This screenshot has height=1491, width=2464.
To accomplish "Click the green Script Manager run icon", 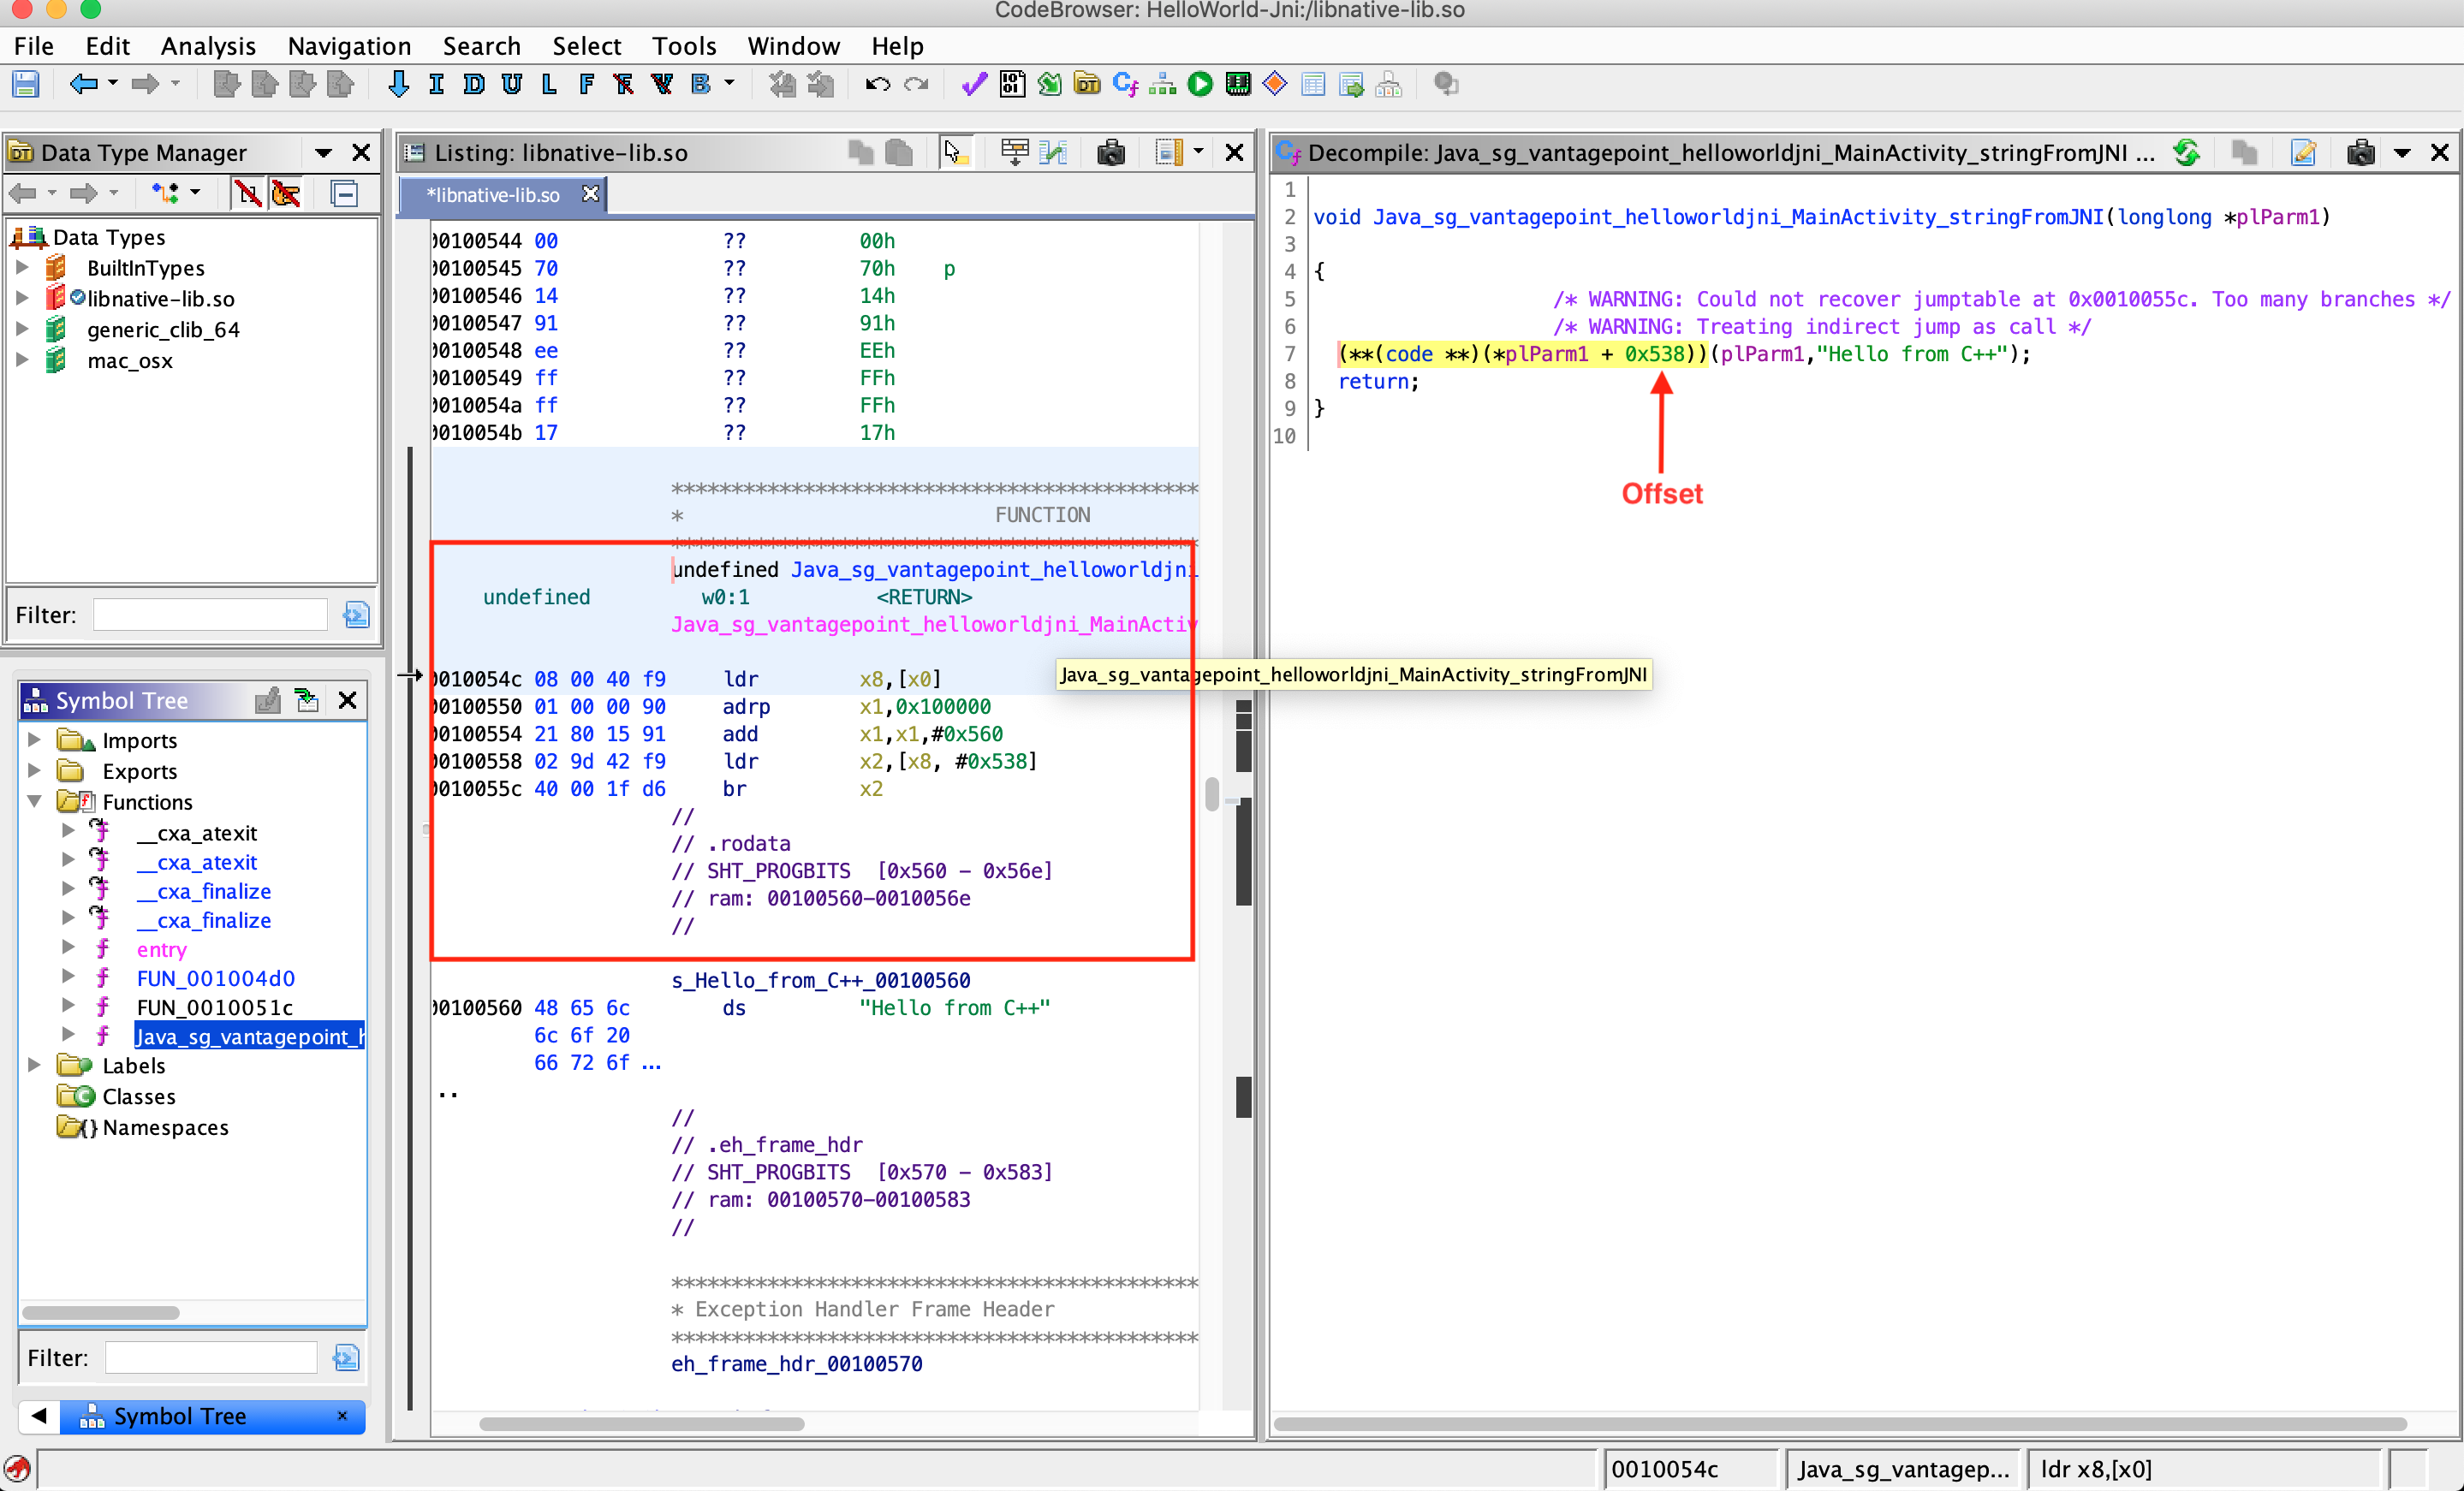I will tap(1200, 85).
